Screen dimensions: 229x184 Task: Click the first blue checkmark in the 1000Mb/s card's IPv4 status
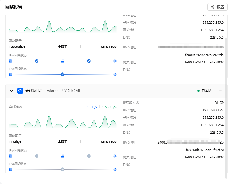[37, 61]
